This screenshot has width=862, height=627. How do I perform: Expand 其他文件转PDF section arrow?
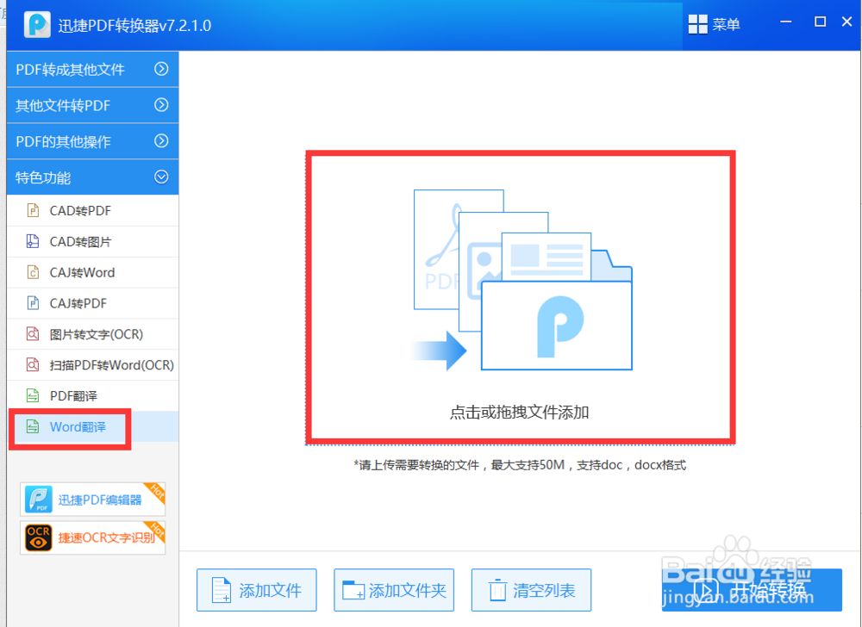[x=161, y=105]
